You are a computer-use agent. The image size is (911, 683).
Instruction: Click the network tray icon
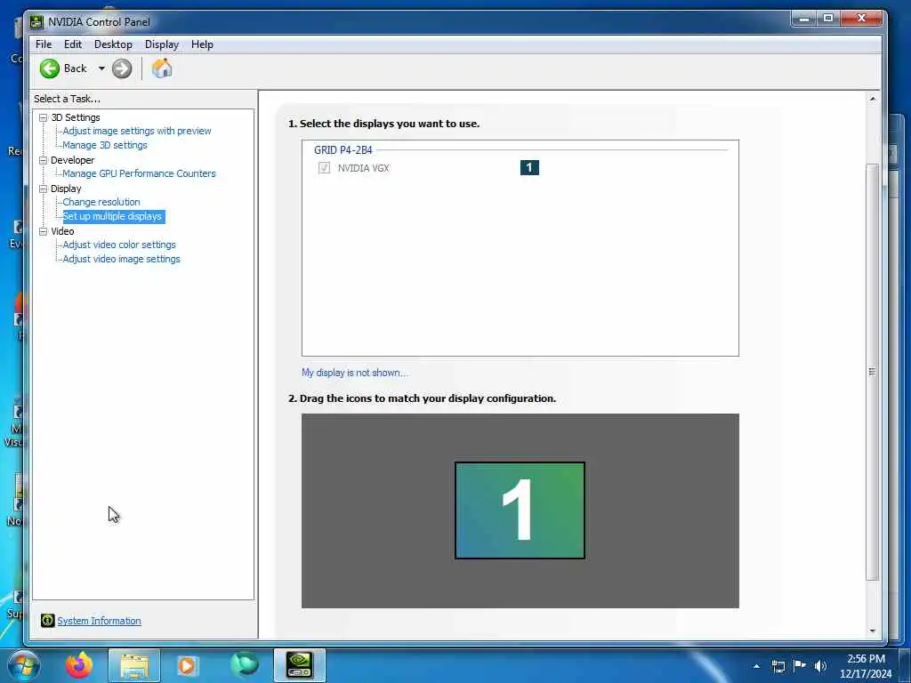pos(778,666)
